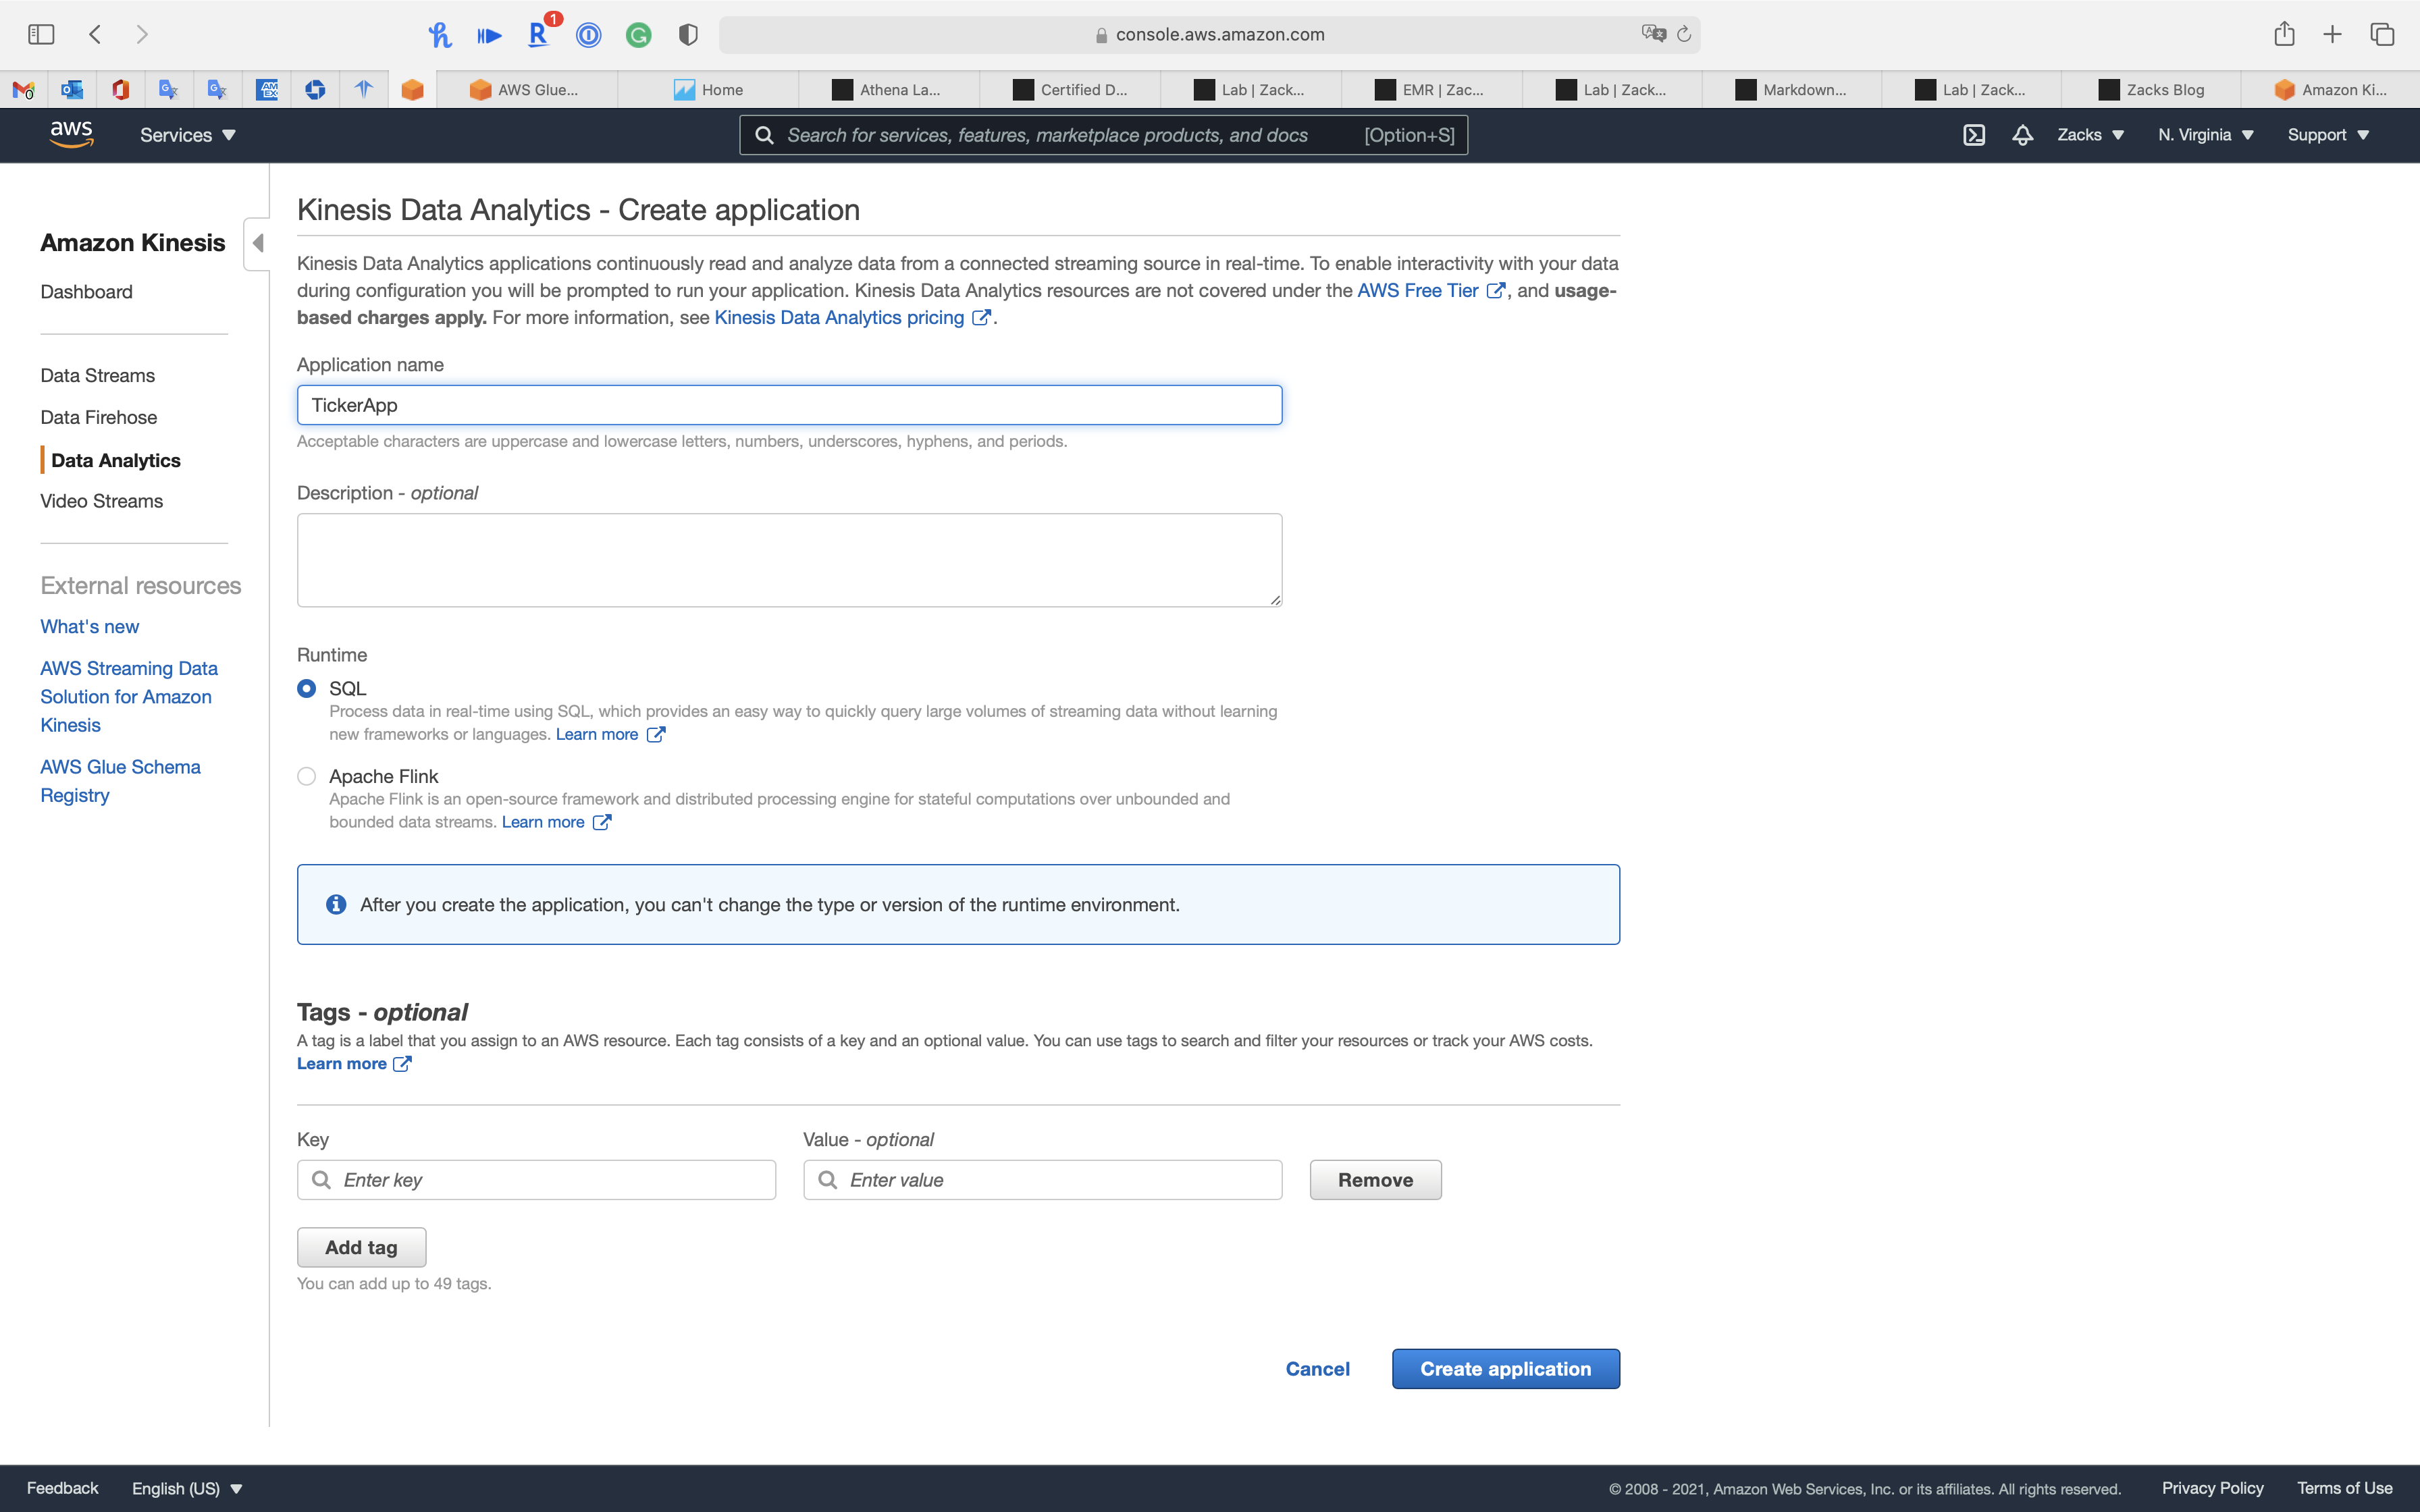2420x1512 pixels.
Task: Open Data Firehose in the sidebar
Action: click(98, 417)
